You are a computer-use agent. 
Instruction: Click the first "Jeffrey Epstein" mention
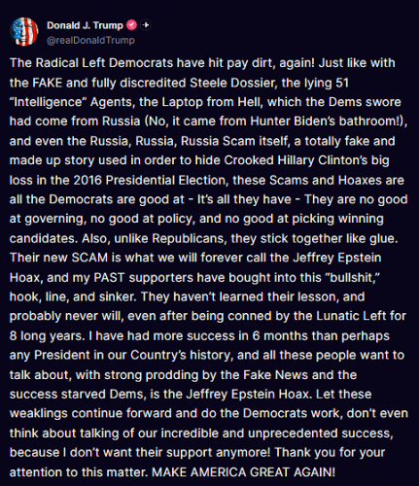[337, 258]
